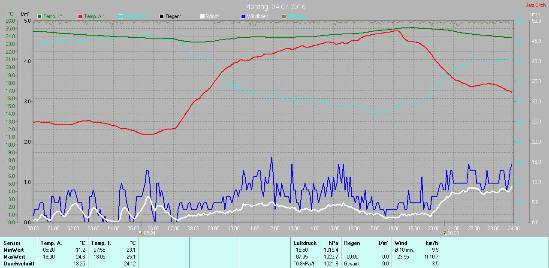The width and height of the screenshot is (549, 268).
Task: Click the pressure trend '^0.8hPa/h'
Action: 304,264
